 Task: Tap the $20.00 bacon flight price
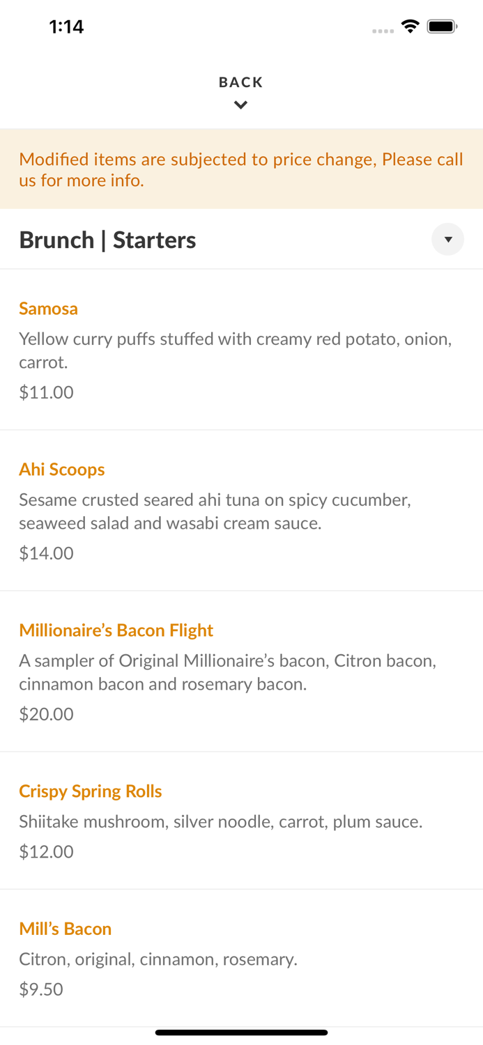[x=46, y=714]
